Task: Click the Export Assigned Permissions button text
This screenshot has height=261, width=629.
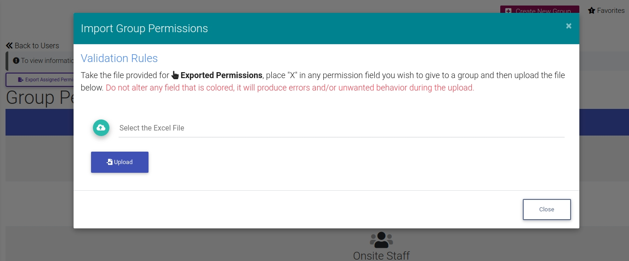Action: pyautogui.click(x=49, y=79)
